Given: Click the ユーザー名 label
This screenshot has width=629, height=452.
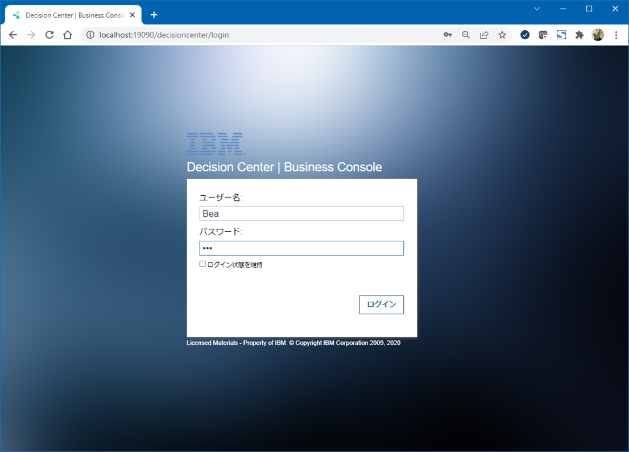Looking at the screenshot, I should click(x=221, y=198).
